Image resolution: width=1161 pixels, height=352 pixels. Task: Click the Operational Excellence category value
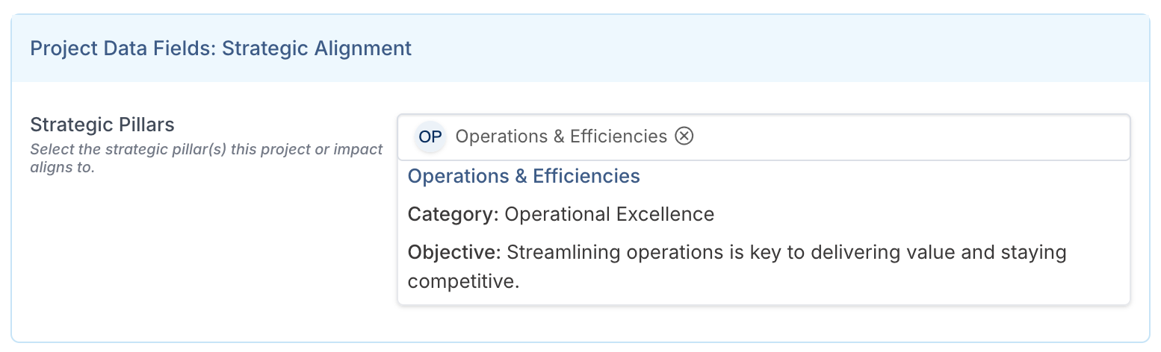click(x=609, y=215)
